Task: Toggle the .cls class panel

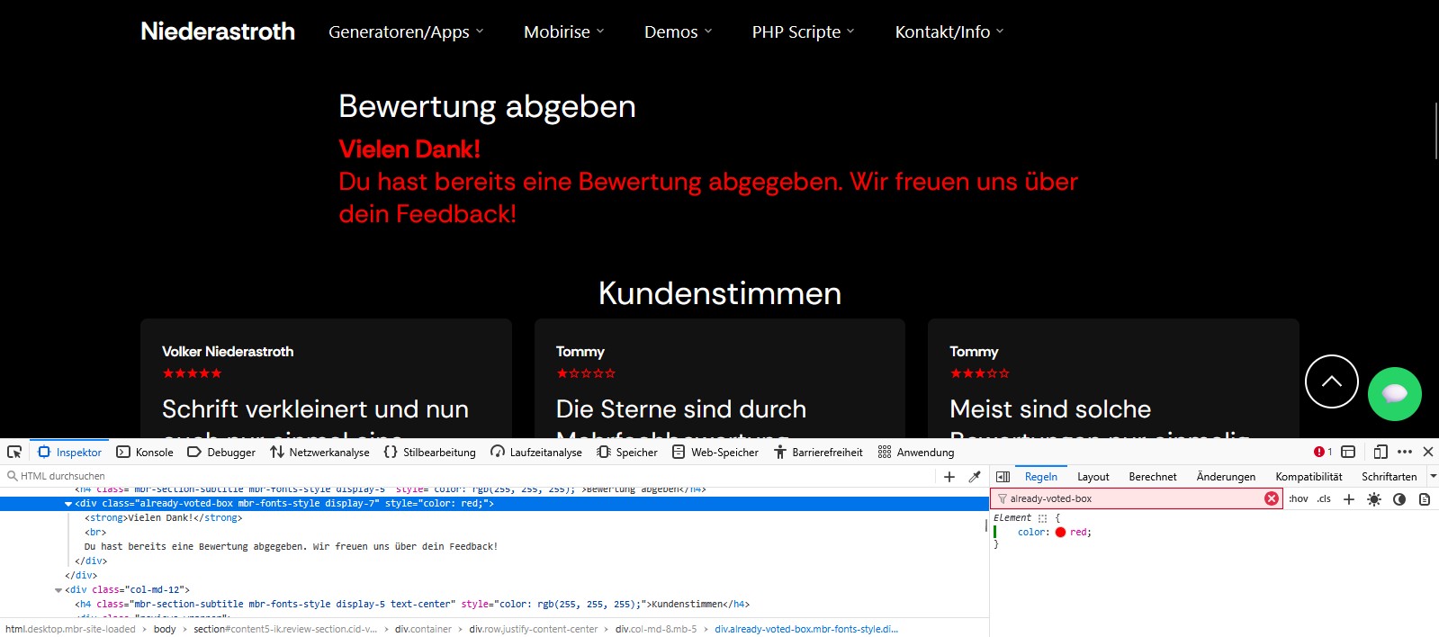Action: coord(1324,498)
